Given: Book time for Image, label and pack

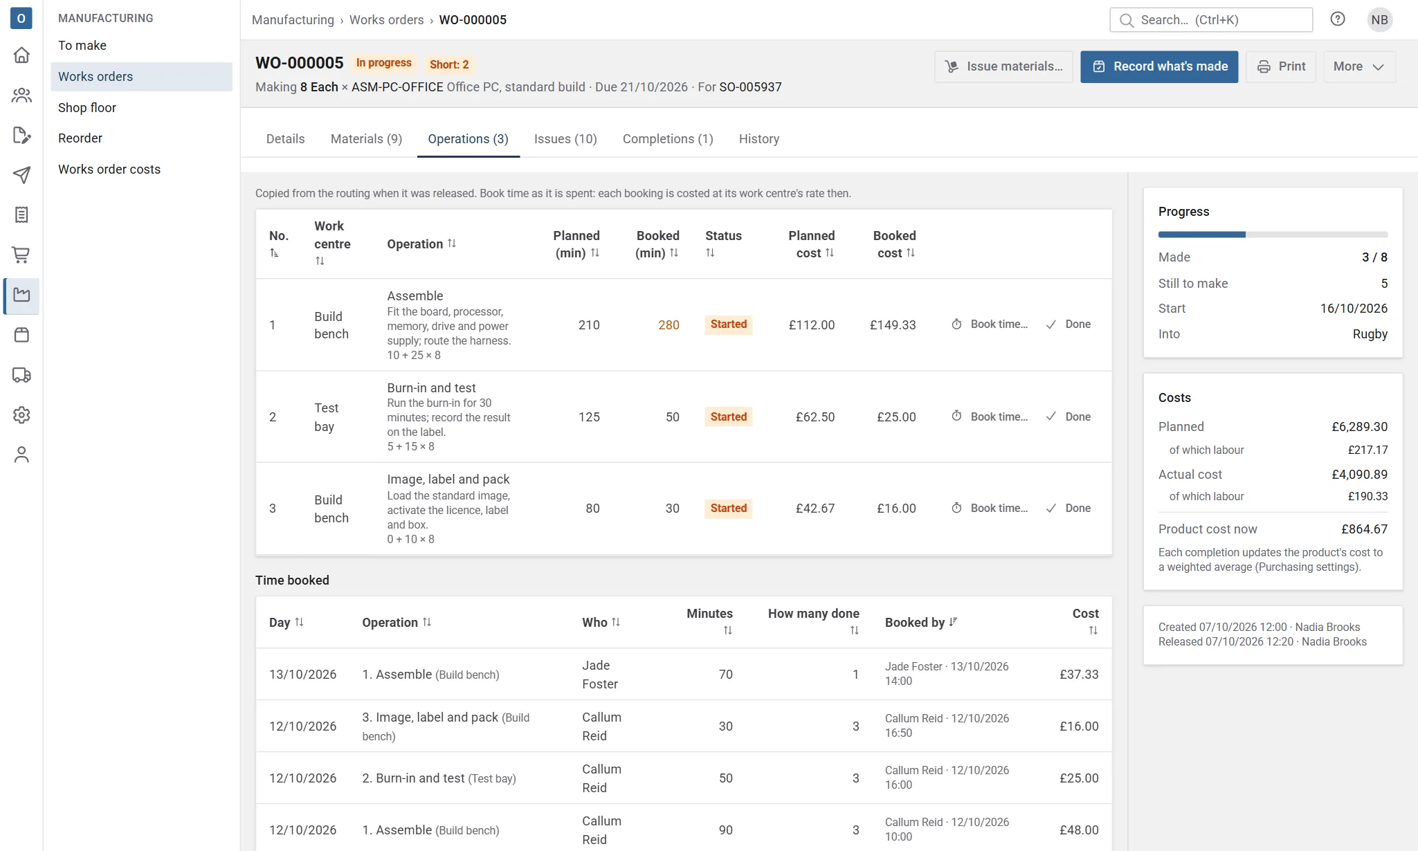Looking at the screenshot, I should (x=990, y=508).
